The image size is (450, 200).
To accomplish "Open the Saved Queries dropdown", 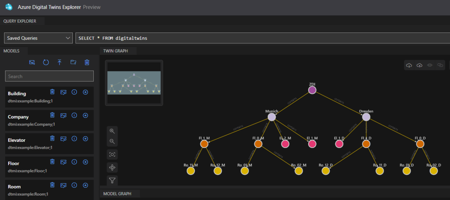I will (x=38, y=38).
